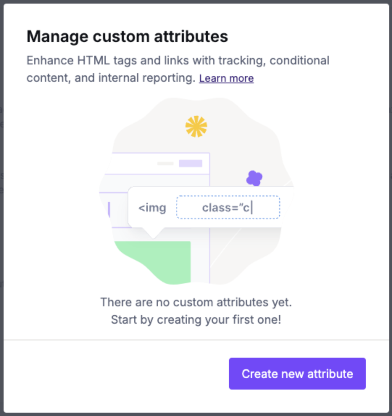Image resolution: width=392 pixels, height=416 pixels.
Task: Click the yellow starburst icon in illustration
Action: [x=196, y=127]
